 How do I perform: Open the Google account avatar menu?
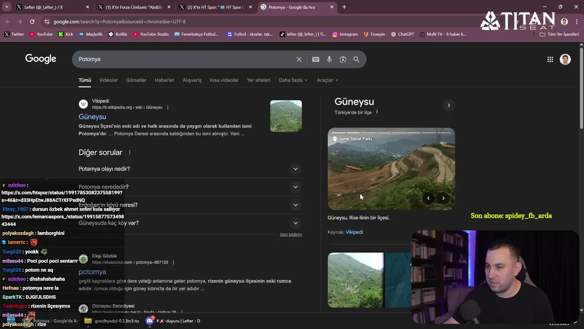click(565, 59)
